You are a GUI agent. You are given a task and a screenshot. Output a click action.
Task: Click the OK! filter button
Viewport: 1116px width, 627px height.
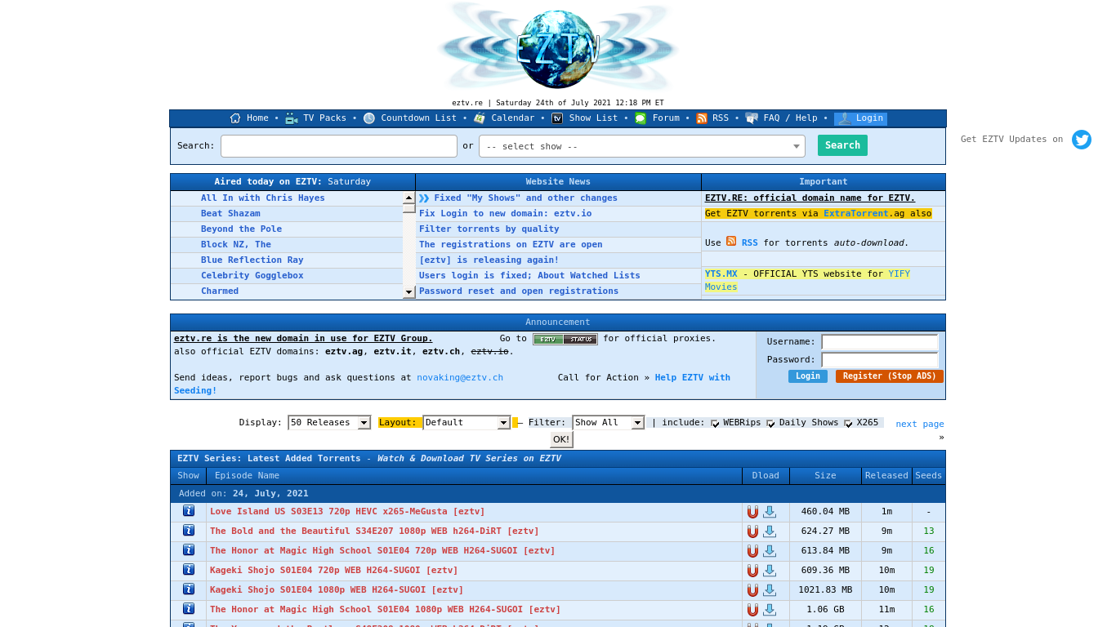click(561, 440)
